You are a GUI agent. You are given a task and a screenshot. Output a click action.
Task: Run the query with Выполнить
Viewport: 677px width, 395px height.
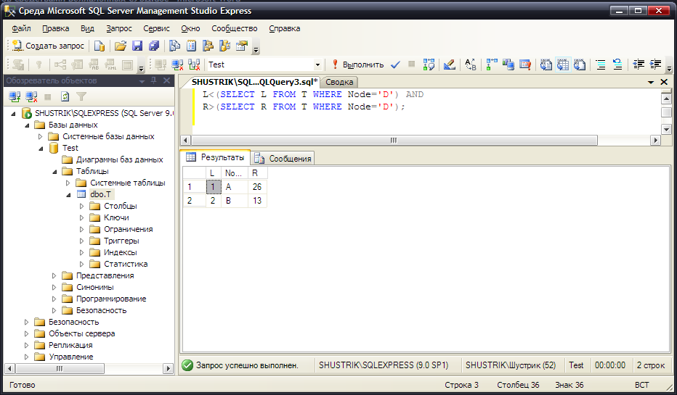tap(357, 65)
